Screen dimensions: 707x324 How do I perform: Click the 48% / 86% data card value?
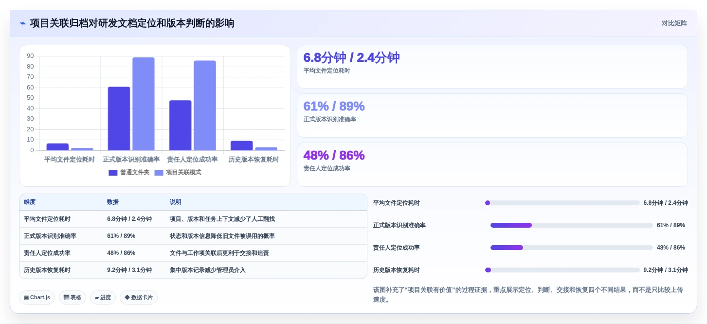coord(334,155)
